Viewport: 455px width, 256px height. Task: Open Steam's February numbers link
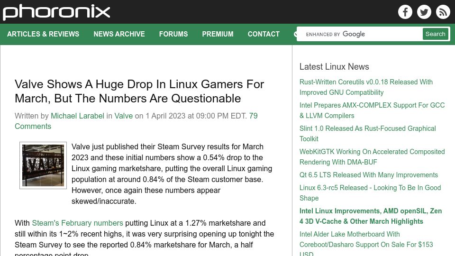click(77, 223)
